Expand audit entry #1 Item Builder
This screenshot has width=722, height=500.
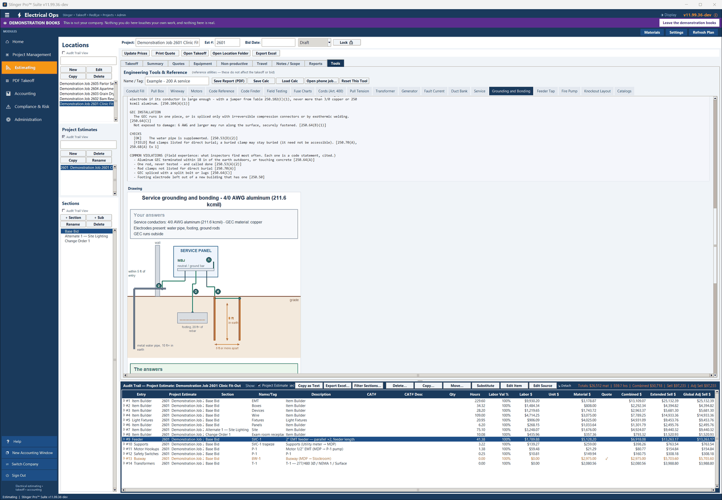[124, 401]
